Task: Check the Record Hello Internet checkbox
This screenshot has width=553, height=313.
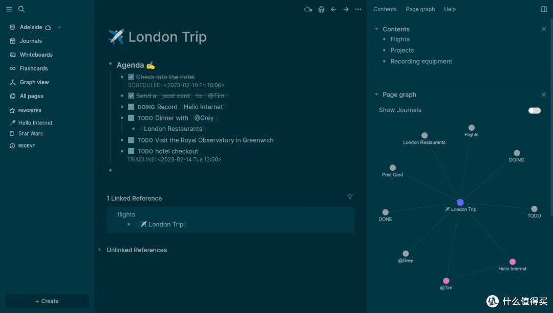Action: (x=131, y=107)
